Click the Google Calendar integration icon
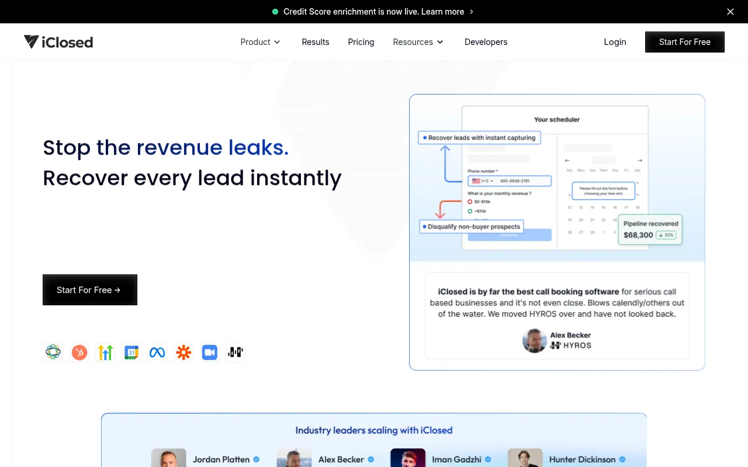This screenshot has width=748, height=467. 131,352
